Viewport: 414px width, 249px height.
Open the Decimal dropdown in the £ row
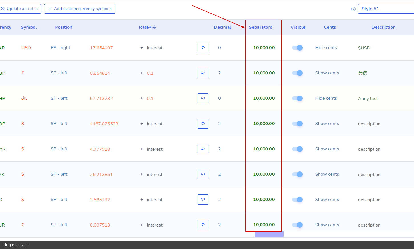pos(220,73)
